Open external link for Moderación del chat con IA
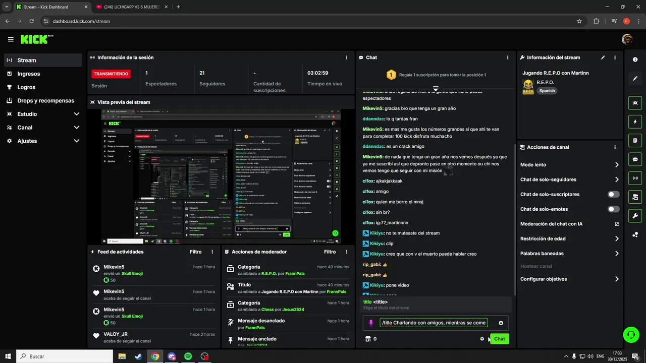The width and height of the screenshot is (646, 363). (617, 224)
